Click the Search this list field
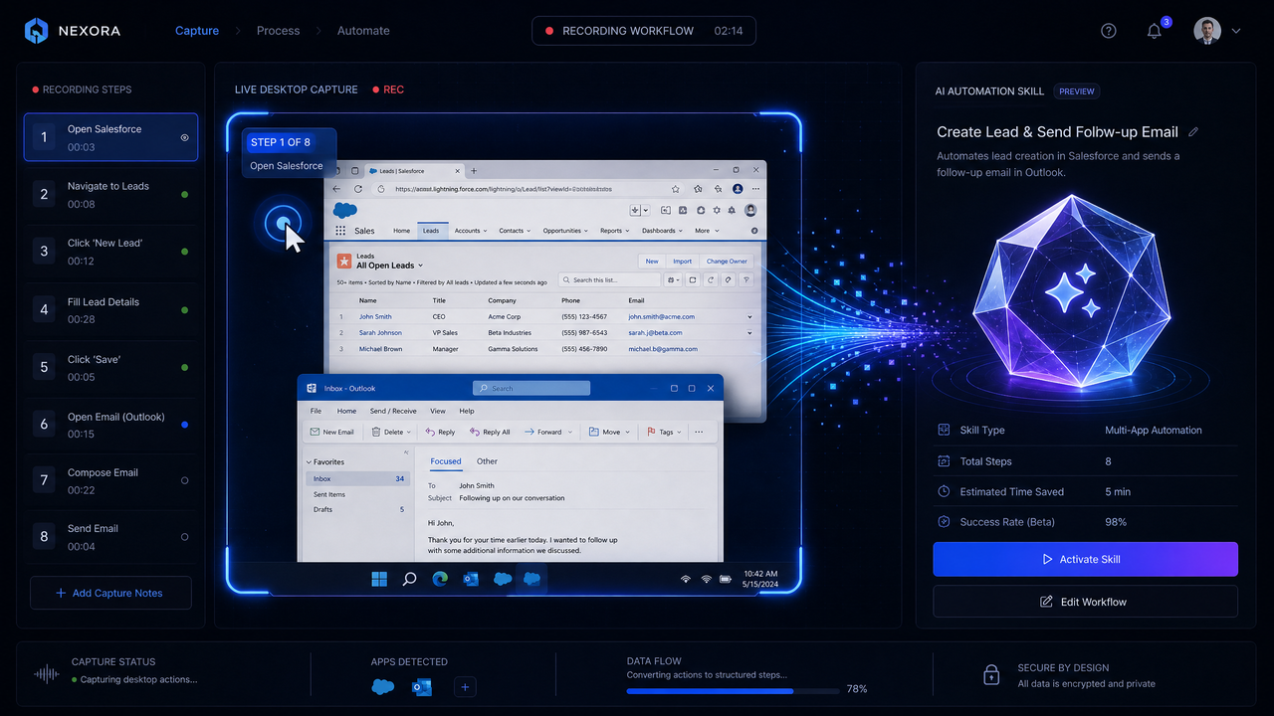1274x716 pixels. [609, 280]
